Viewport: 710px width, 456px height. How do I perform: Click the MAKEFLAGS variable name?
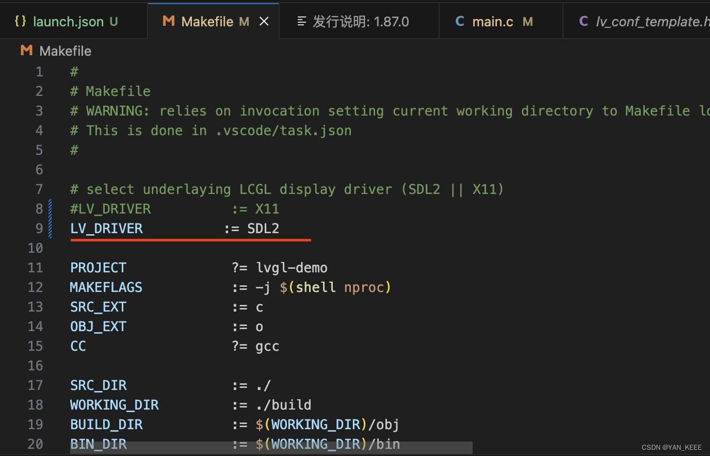pos(106,287)
